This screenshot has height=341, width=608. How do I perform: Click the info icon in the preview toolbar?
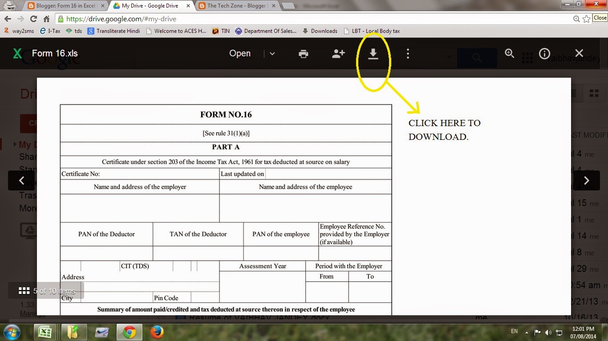pos(544,53)
